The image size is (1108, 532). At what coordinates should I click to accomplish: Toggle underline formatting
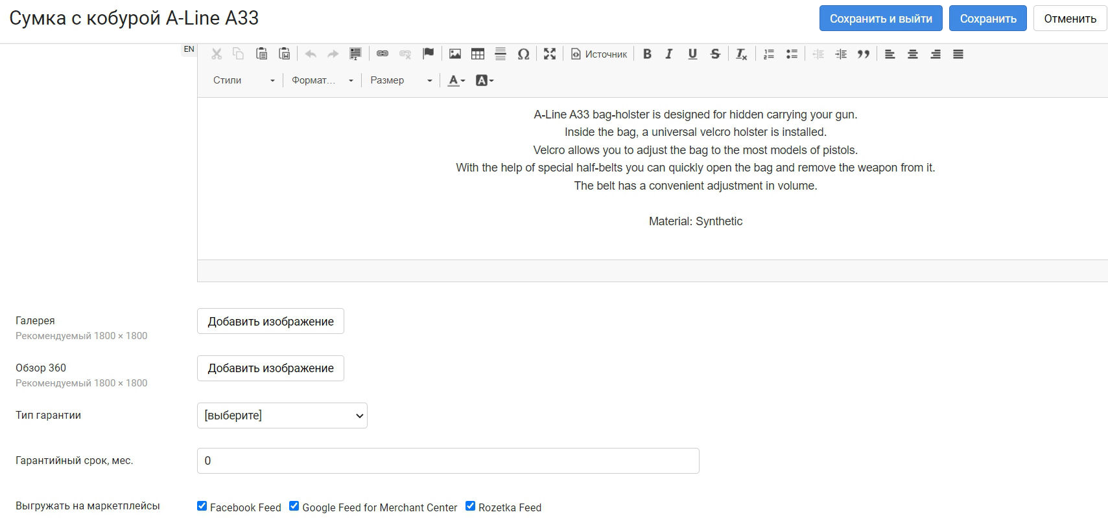[x=692, y=54]
